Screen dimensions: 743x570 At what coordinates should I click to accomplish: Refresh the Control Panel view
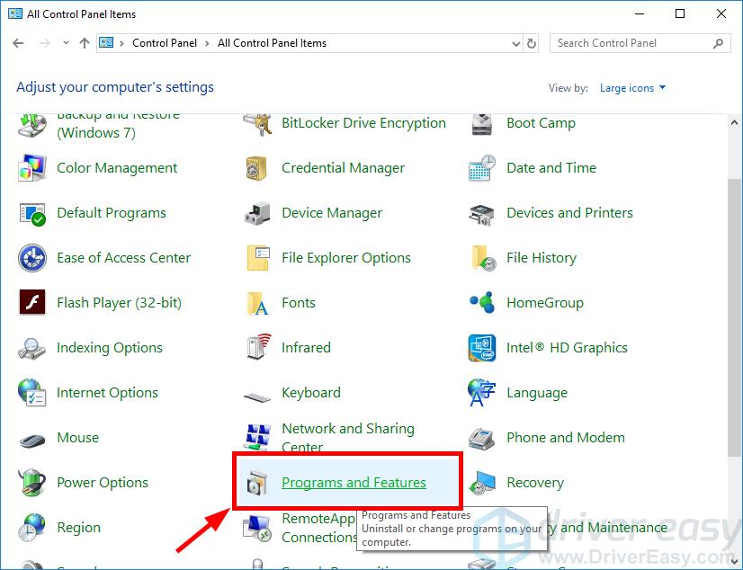532,43
